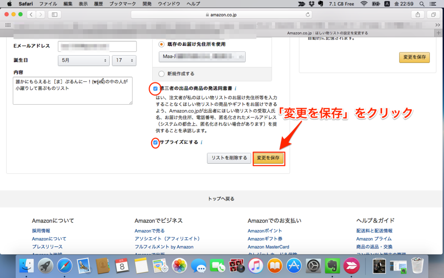This screenshot has height=278, width=444.
Task: Go back in Safari history
Action: pyautogui.click(x=31, y=14)
